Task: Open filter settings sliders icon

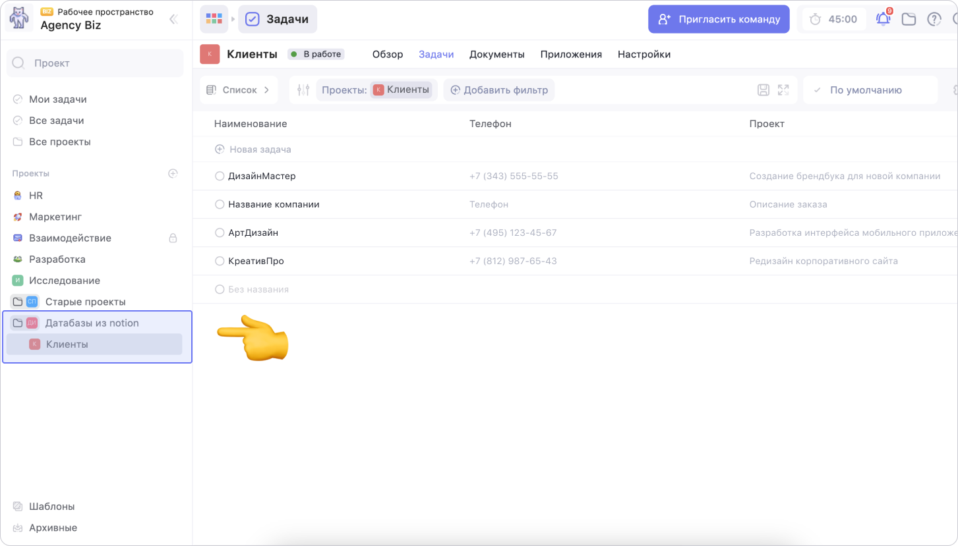Action: click(303, 90)
